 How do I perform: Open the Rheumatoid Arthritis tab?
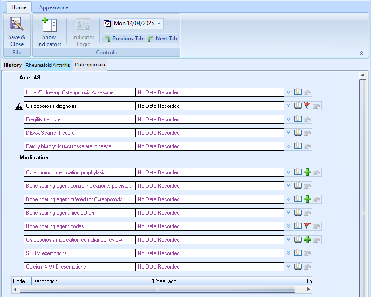point(48,65)
